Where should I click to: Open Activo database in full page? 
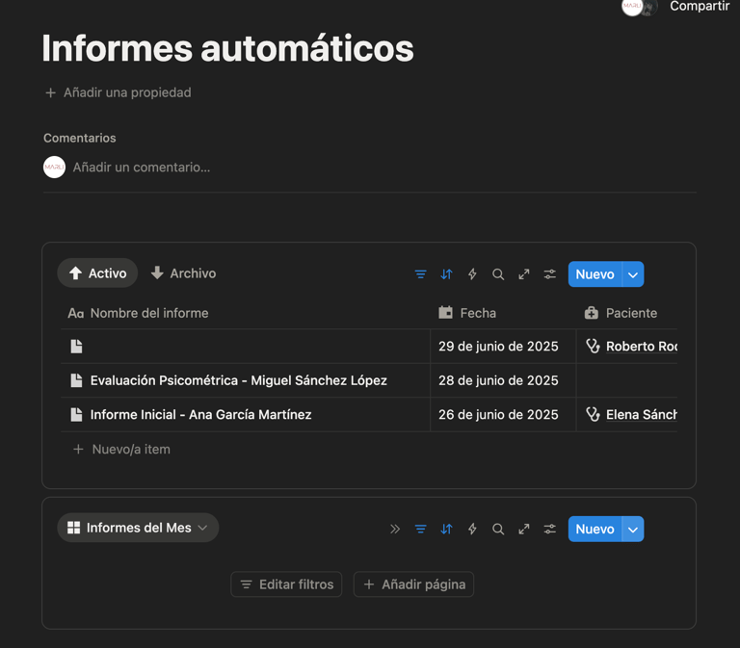(x=524, y=274)
